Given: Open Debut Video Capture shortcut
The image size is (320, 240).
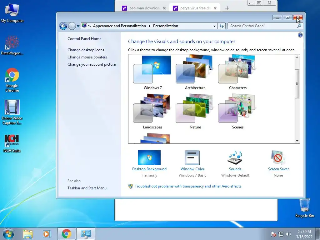Looking at the screenshot, I should pyautogui.click(x=12, y=112).
